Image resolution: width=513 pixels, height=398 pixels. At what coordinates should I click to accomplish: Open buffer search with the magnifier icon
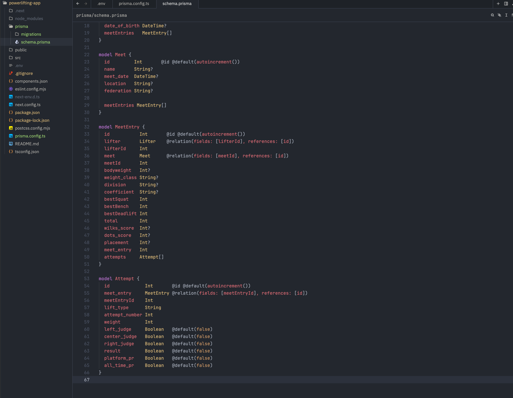pyautogui.click(x=492, y=15)
